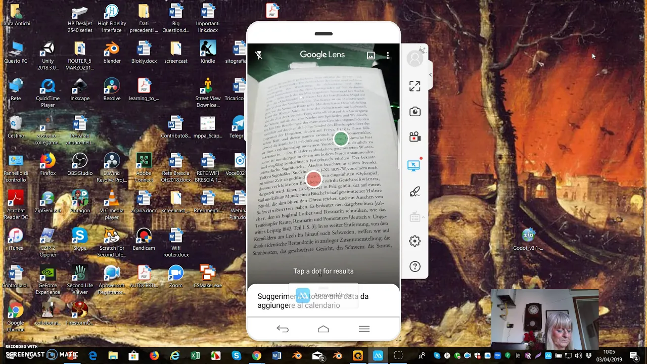
Task: Open Kindle desktop shortcut
Action: click(x=208, y=53)
